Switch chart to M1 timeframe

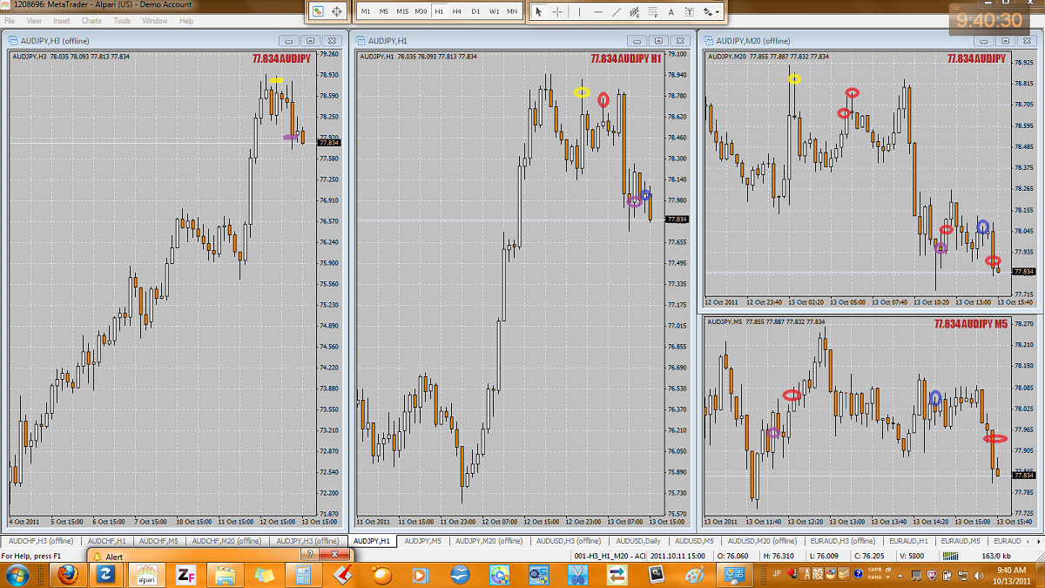366,11
